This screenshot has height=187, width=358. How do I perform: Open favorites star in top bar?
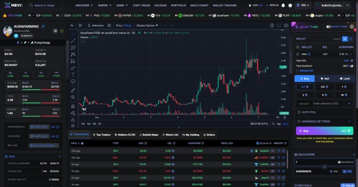click(290, 5)
